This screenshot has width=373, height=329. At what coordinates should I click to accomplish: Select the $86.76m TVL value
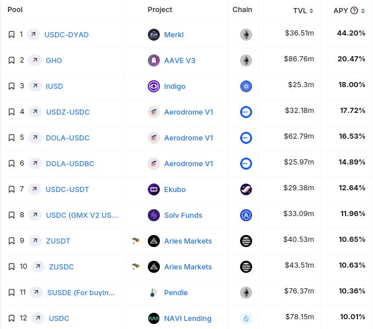299,59
